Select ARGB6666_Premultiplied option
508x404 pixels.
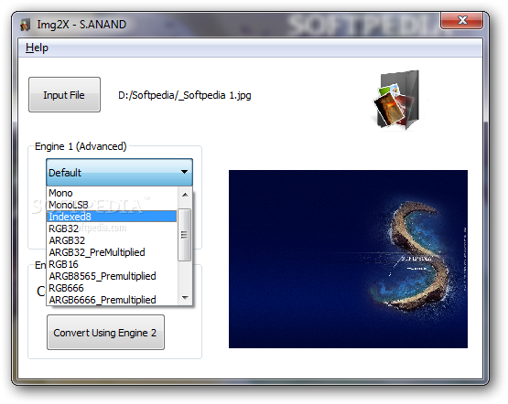(112, 300)
